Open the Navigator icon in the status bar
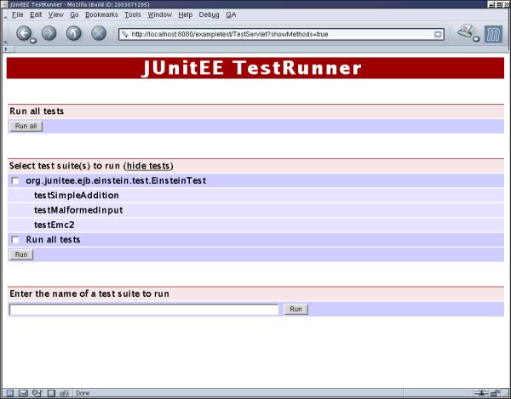511x399 pixels. (x=10, y=393)
